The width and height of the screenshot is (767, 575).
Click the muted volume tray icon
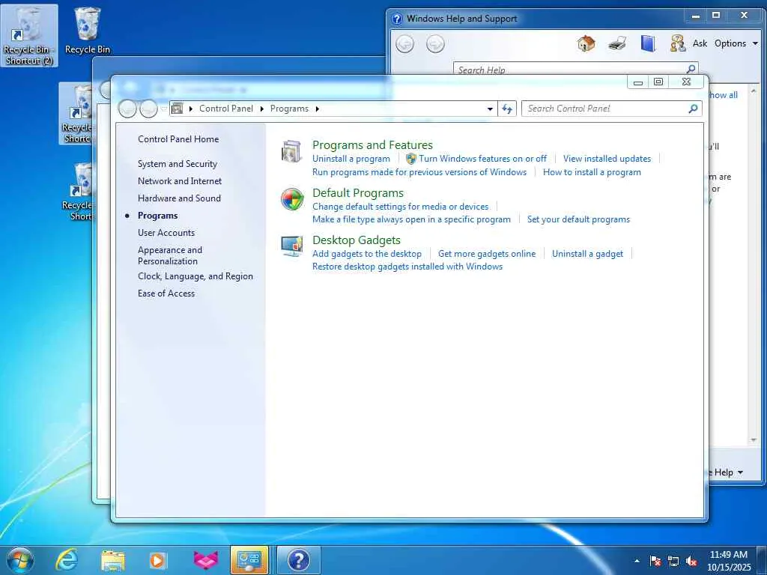(x=691, y=562)
